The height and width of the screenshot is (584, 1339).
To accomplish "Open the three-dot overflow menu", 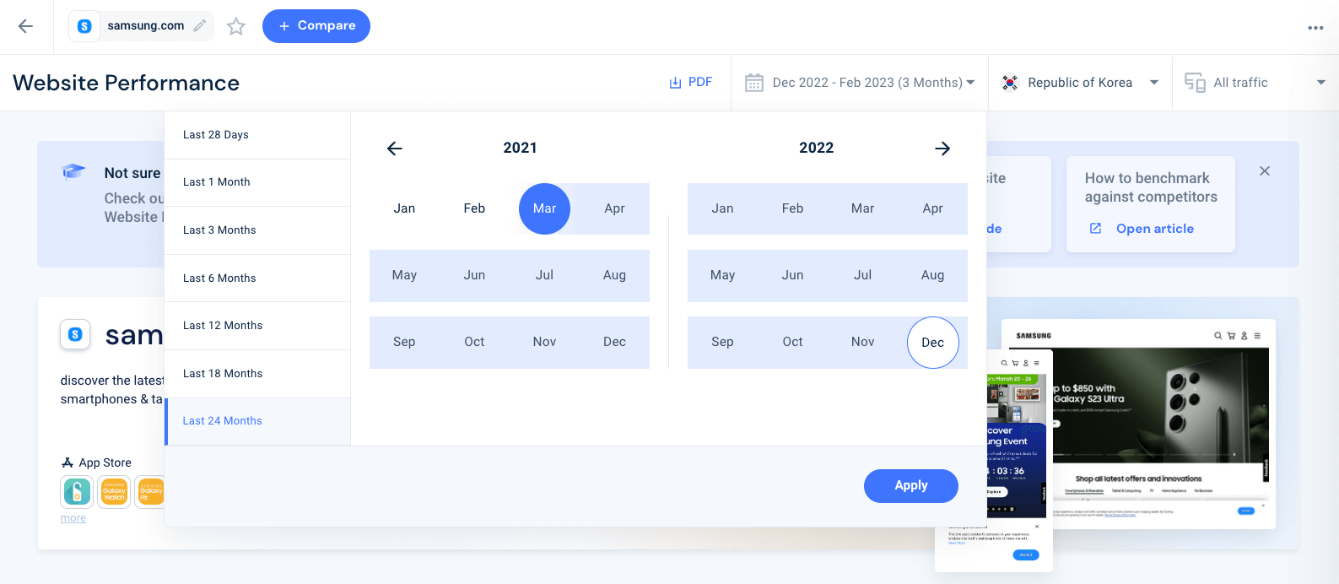I will click(x=1315, y=28).
